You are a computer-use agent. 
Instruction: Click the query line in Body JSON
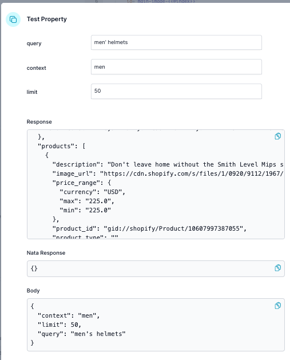point(82,334)
